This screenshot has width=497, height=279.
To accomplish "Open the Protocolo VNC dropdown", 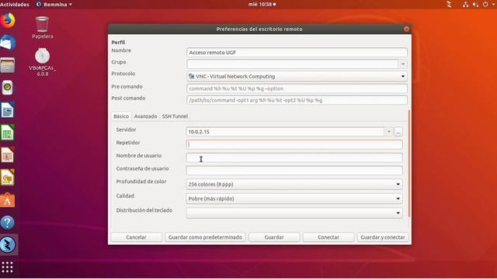I will pos(297,76).
